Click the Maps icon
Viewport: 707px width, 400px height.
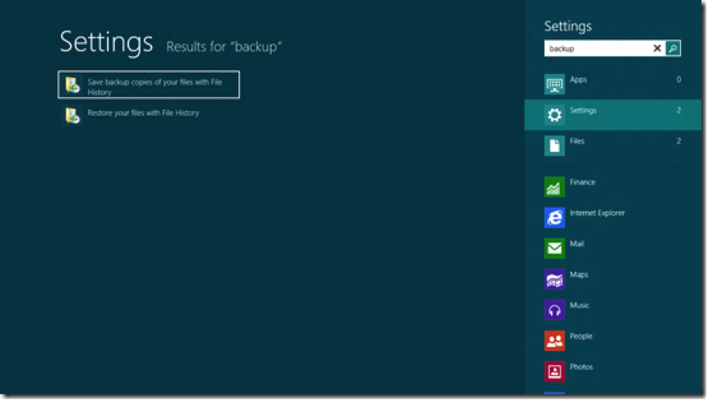(554, 279)
